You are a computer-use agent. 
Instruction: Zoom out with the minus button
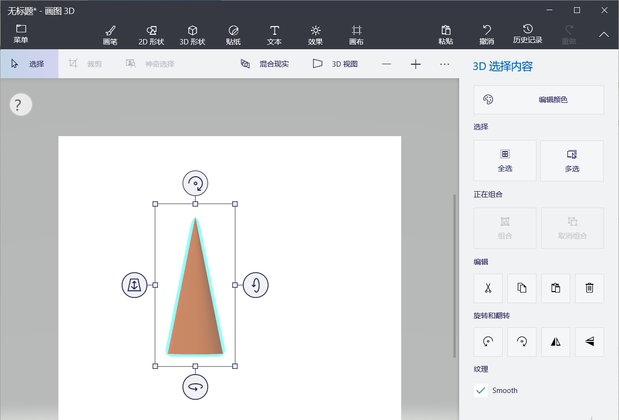[x=386, y=64]
